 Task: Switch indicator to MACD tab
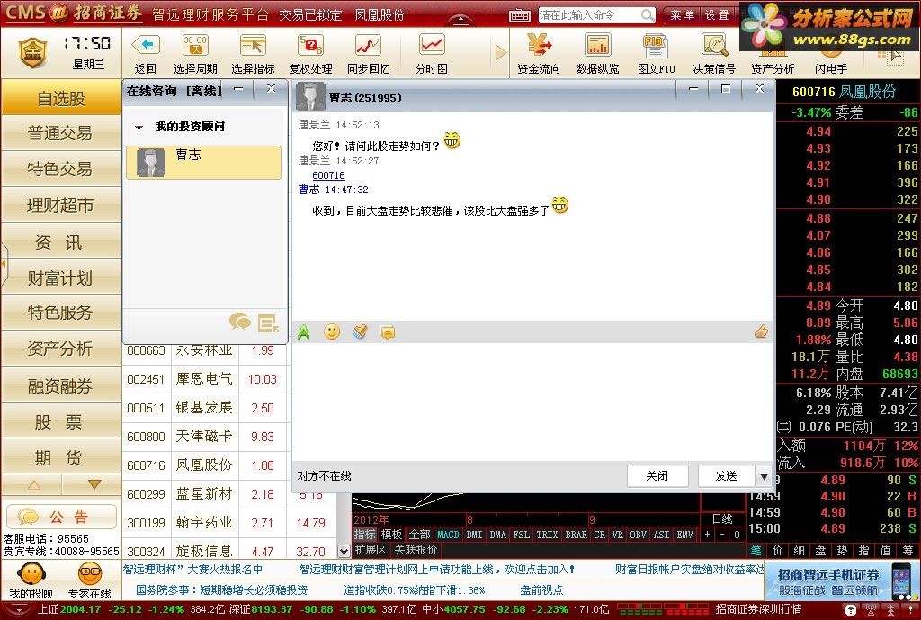pos(448,535)
